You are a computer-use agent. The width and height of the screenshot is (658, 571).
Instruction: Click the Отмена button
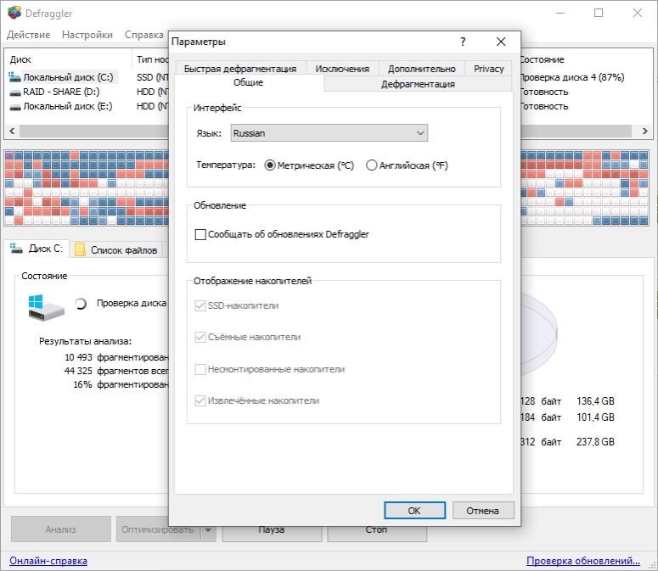483,510
